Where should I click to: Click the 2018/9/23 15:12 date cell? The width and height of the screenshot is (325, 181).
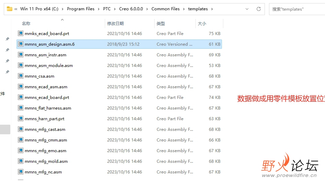coord(123,44)
